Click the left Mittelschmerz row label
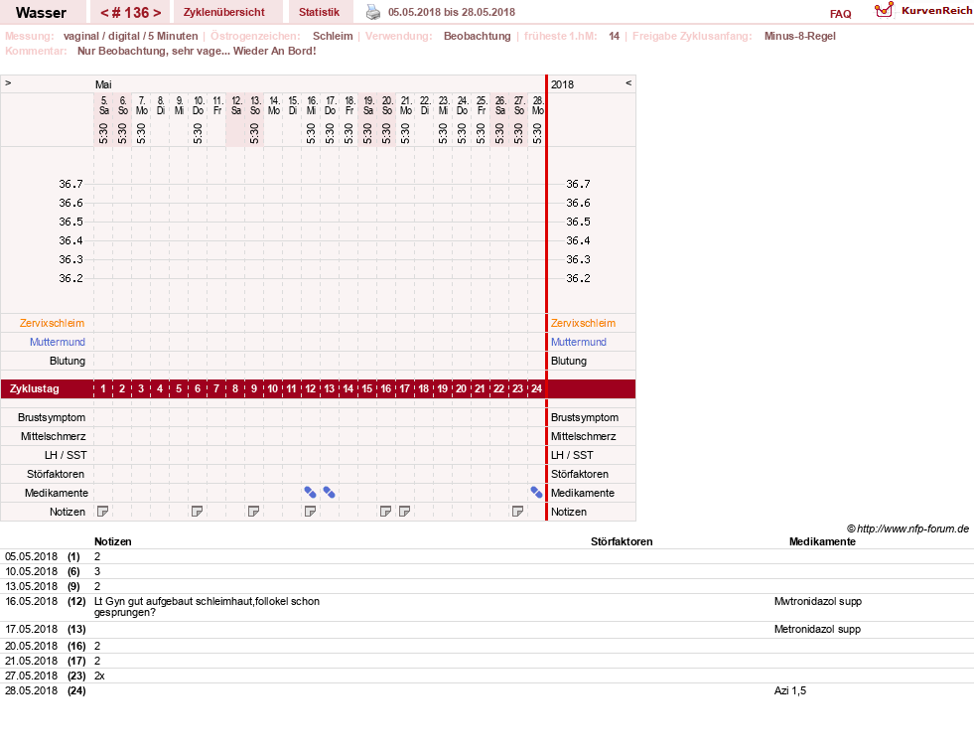The height and width of the screenshot is (753, 974). click(x=54, y=436)
